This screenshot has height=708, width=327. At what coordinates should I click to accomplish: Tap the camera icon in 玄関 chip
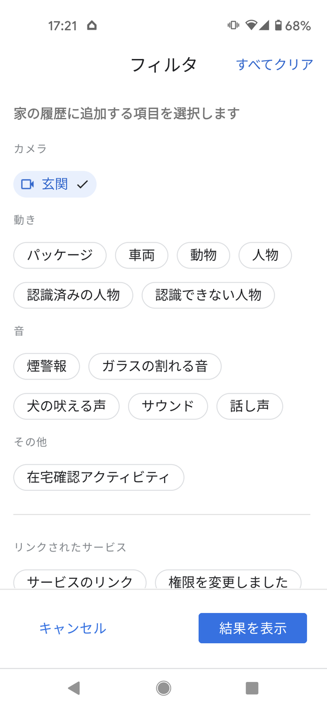coord(27,184)
